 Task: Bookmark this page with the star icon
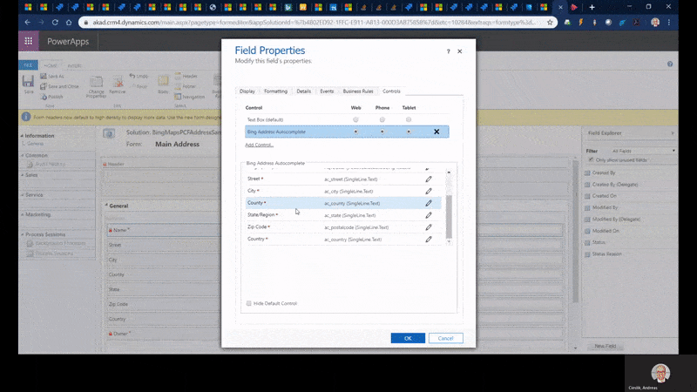point(550,23)
